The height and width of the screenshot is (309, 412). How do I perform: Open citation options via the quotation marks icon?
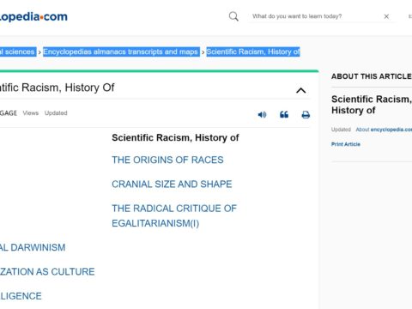(284, 115)
